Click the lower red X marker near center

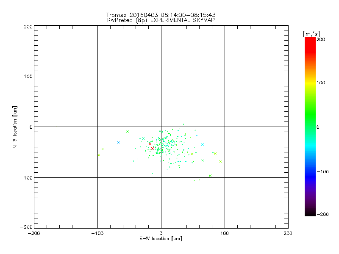pos(153,149)
